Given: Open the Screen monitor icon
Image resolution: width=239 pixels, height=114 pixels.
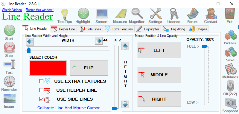Looking at the screenshot, I should [x=102, y=14].
